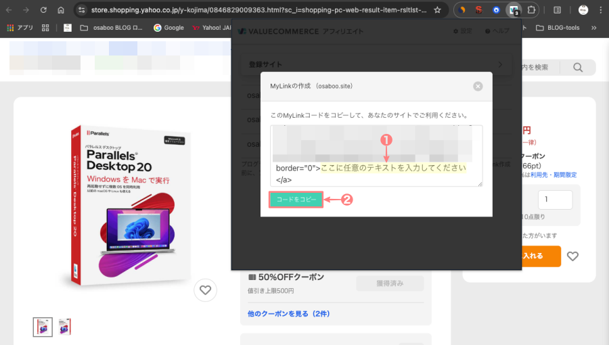Expand 登録サイト section chevron
The image size is (609, 345).
[x=500, y=64]
